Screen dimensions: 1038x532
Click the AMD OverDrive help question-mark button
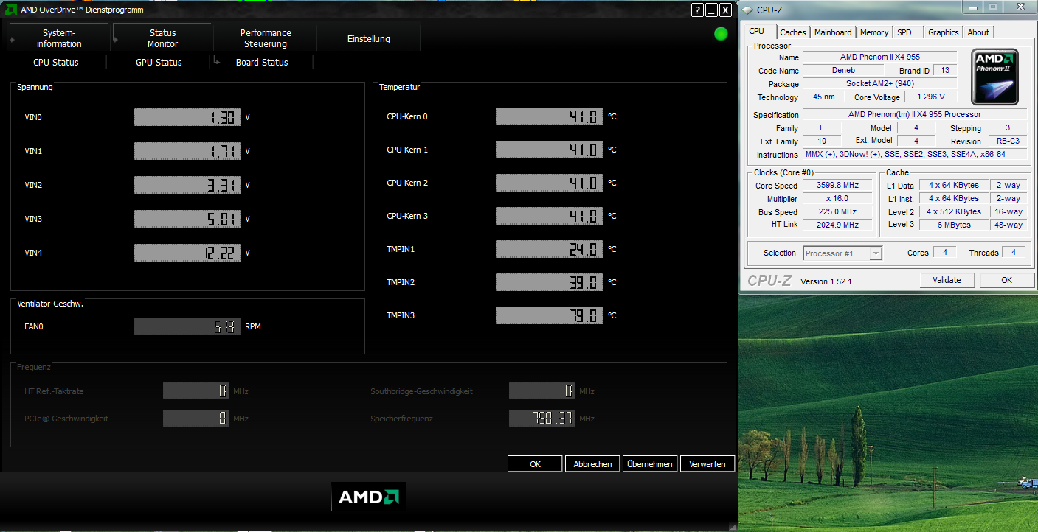tap(697, 10)
